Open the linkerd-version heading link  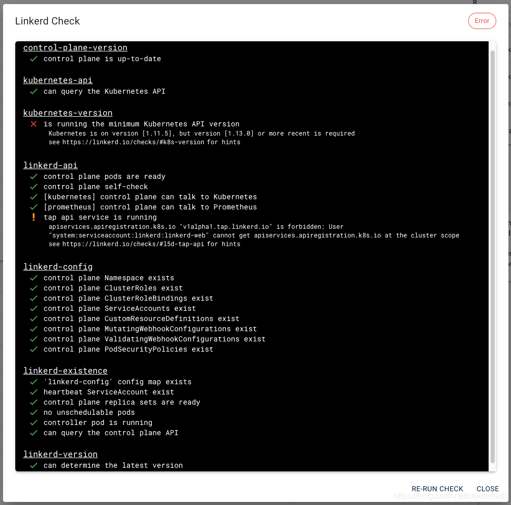pos(60,454)
